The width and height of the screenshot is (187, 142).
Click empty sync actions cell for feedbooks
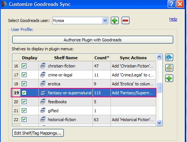point(133,102)
